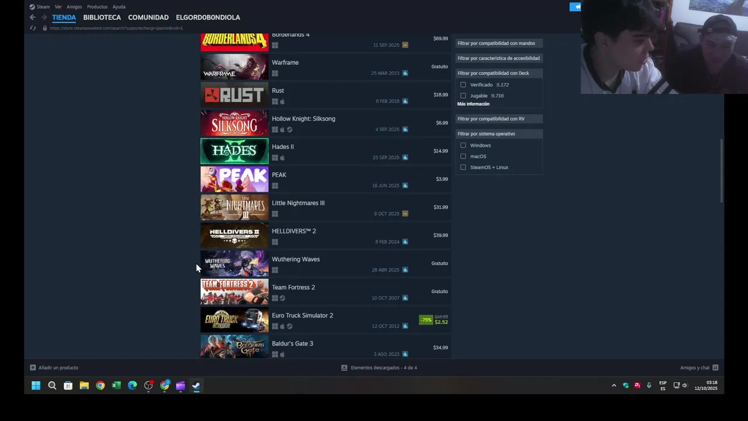
Task: Open the Productos menu
Action: point(97,7)
